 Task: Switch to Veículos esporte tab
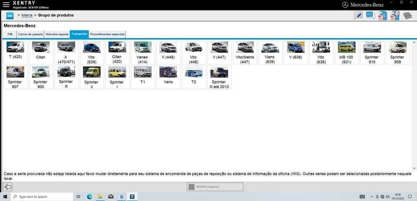pos(57,34)
